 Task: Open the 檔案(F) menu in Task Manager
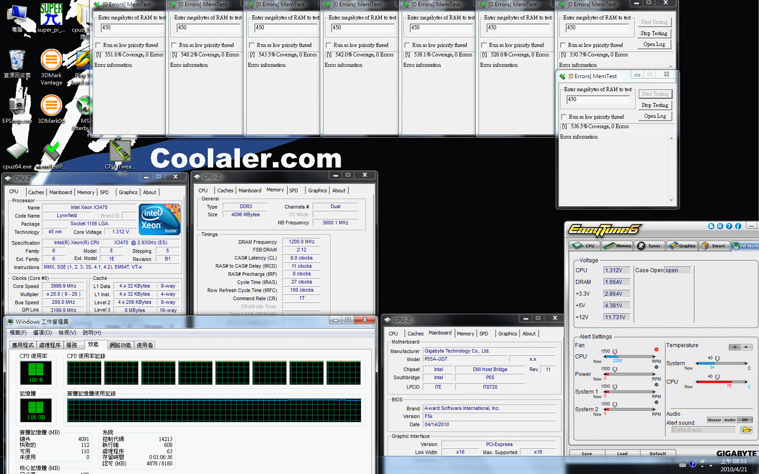18,333
